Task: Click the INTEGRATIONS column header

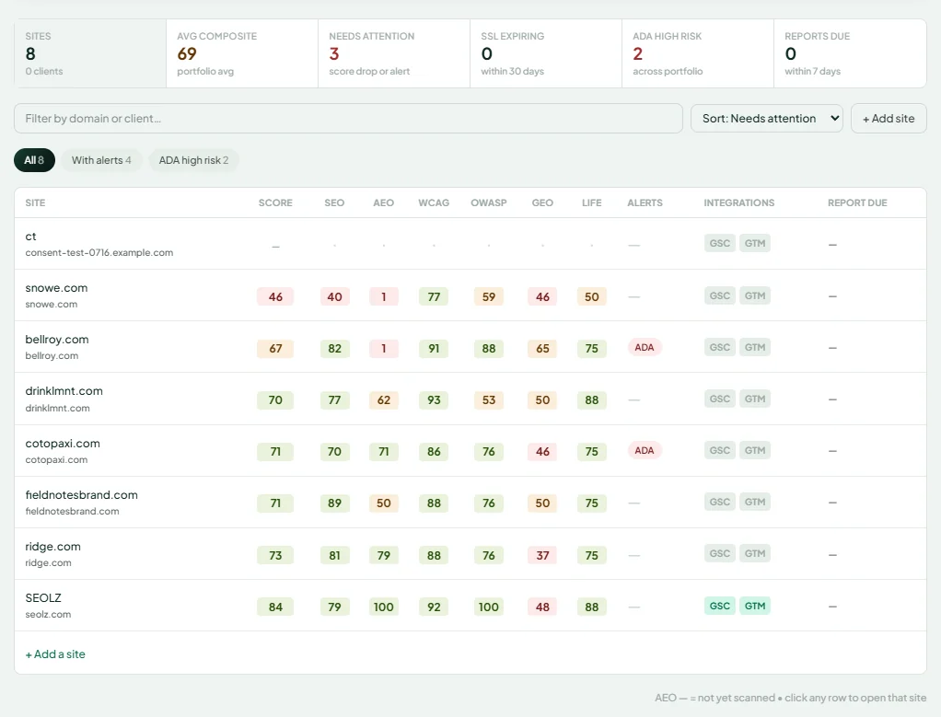Action: click(738, 202)
